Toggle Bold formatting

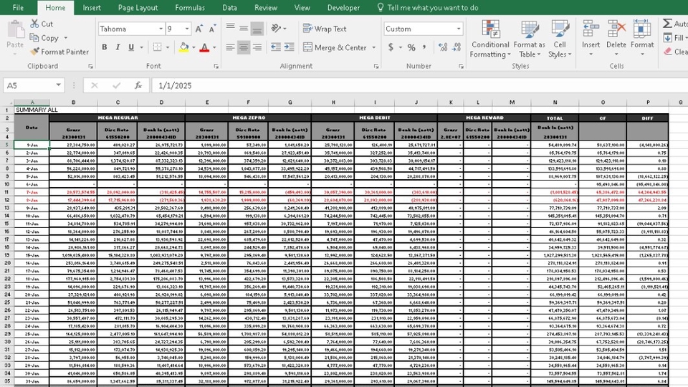click(105, 47)
